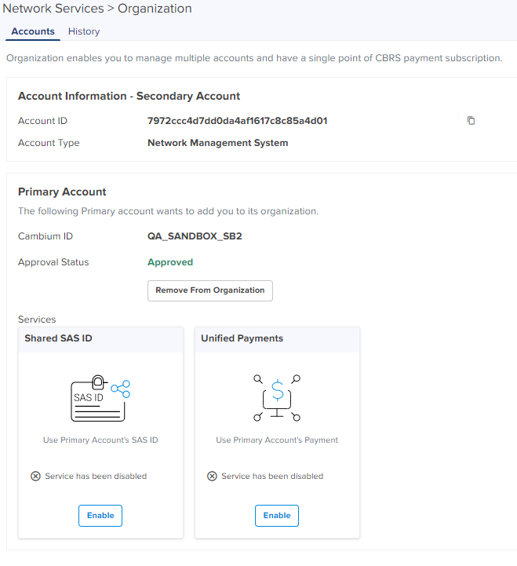Enable the Shared SAS ID service
The height and width of the screenshot is (566, 517).
coord(100,516)
